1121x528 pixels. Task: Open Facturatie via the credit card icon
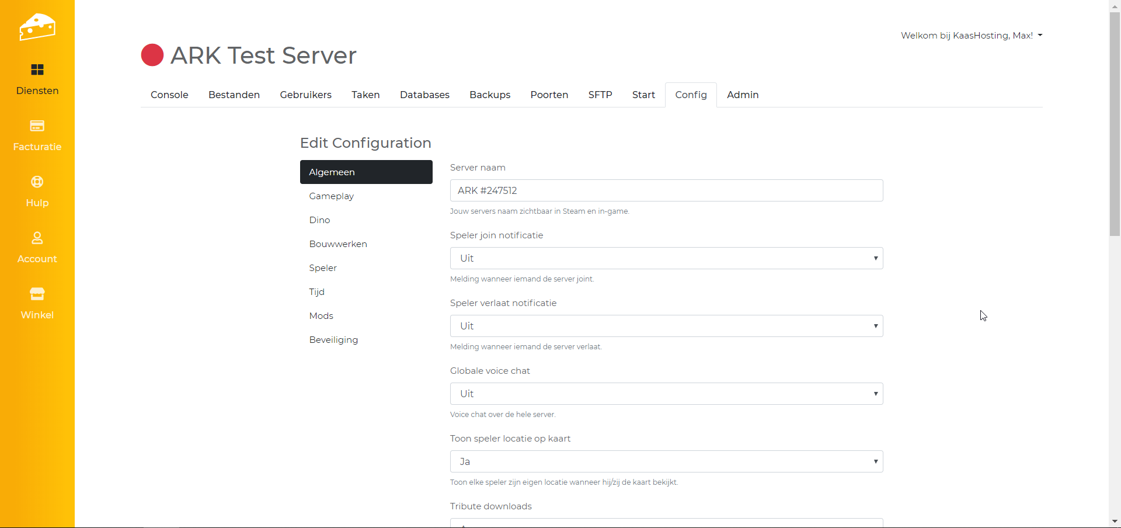click(x=37, y=126)
